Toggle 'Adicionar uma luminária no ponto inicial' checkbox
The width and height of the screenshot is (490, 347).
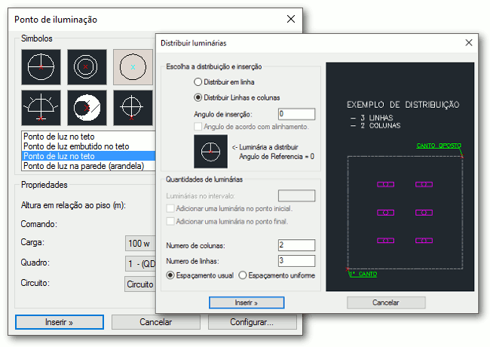pyautogui.click(x=170, y=208)
